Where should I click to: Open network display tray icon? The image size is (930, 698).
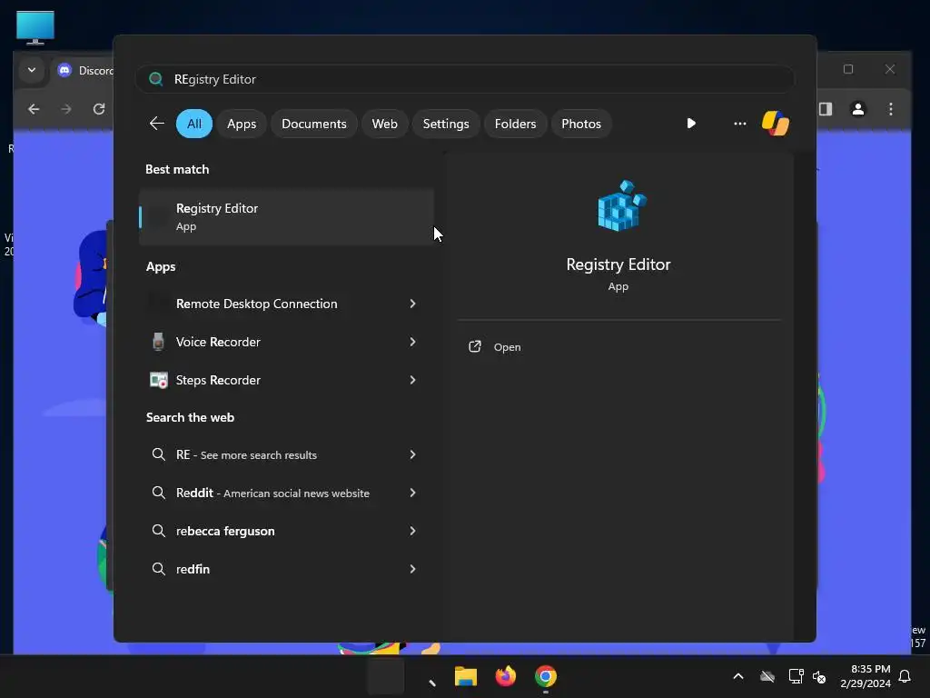point(796,676)
